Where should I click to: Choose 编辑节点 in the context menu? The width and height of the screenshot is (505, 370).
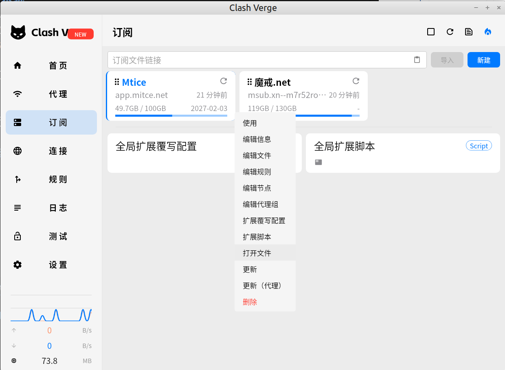(265, 188)
